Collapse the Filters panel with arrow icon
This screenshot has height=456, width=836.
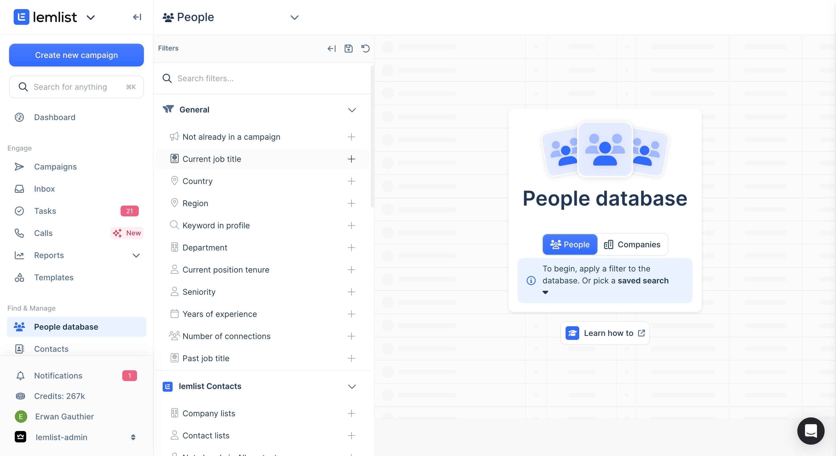pos(331,48)
